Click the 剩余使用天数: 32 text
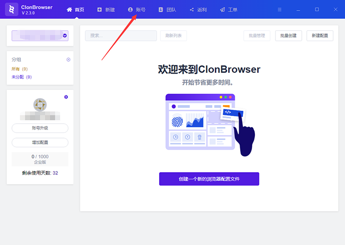This screenshot has height=245, width=345. point(40,173)
